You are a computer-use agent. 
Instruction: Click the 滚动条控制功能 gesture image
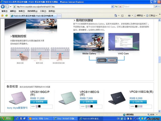pyautogui.click(x=60, y=54)
